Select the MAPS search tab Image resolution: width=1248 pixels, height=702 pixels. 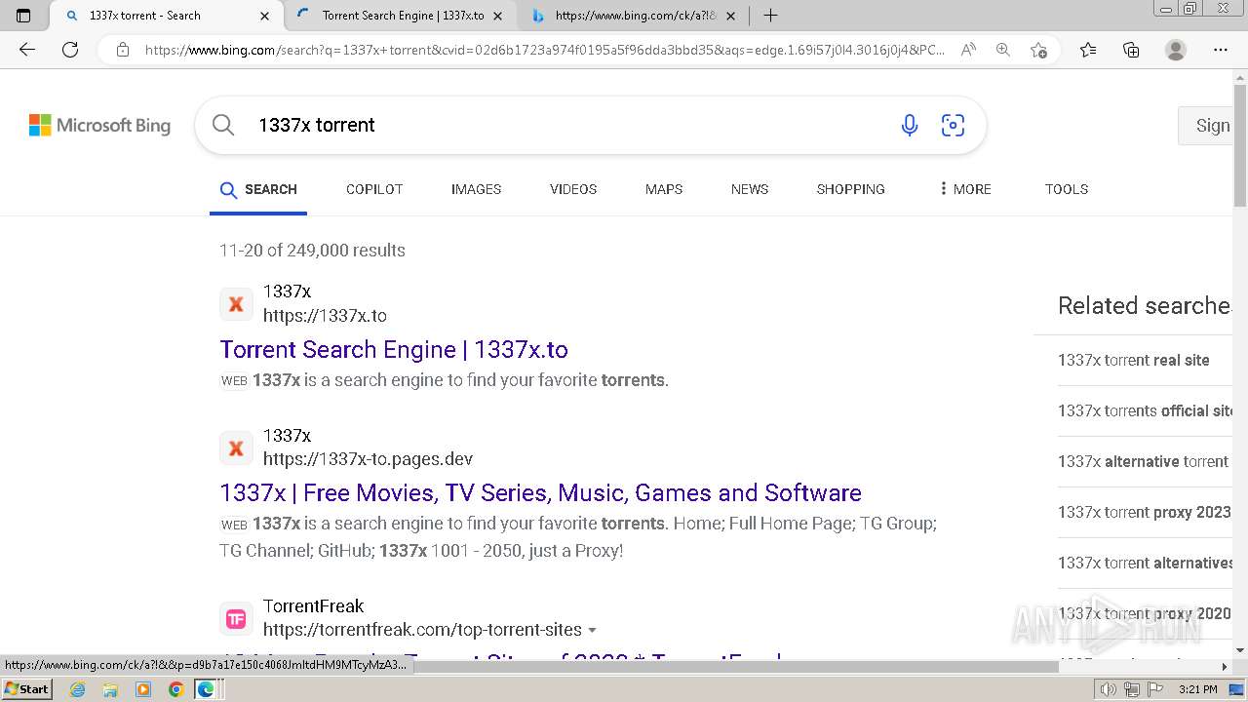click(664, 189)
